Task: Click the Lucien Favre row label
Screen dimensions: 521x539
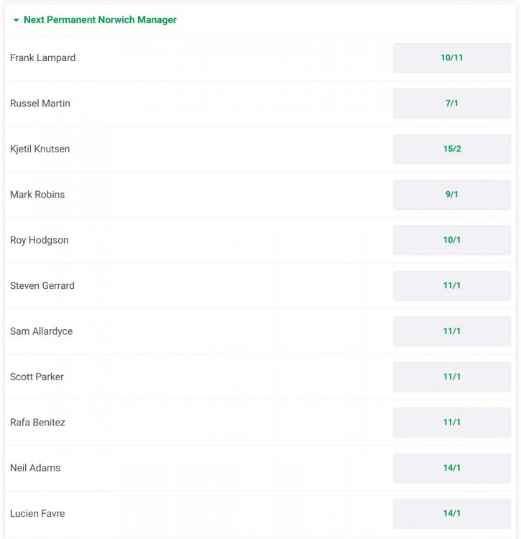Action: pos(37,514)
